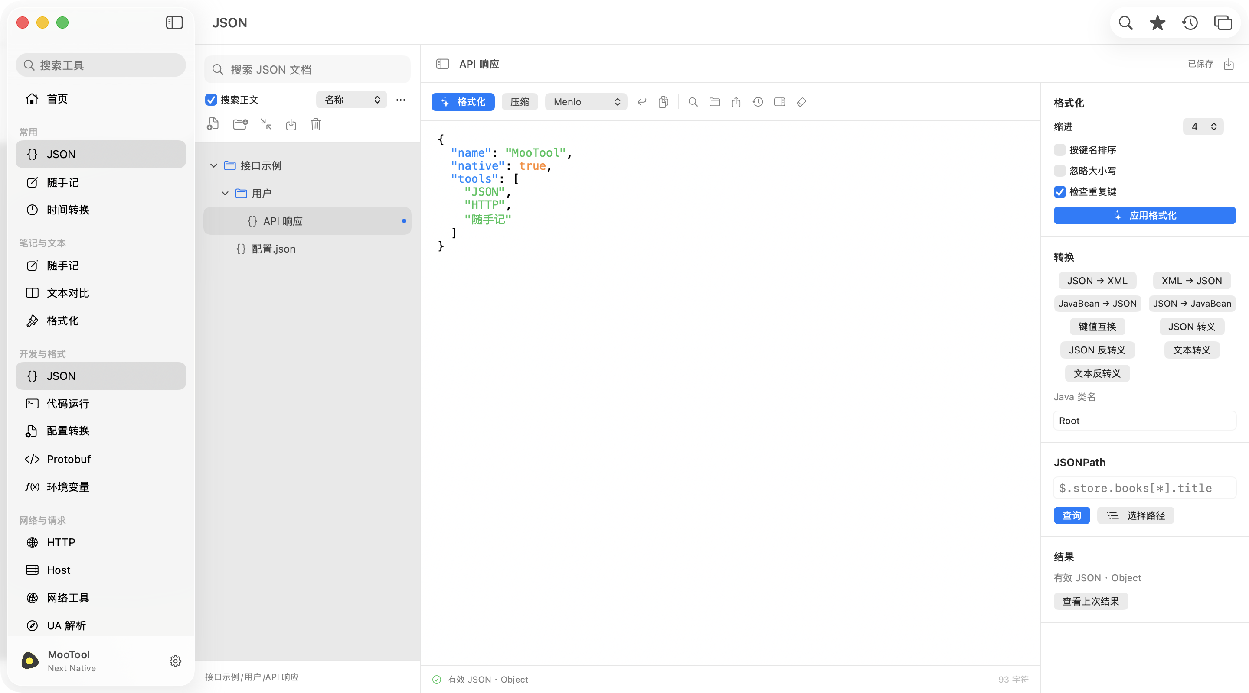Click the 键值互换 button
Screen dimensions: 1249x693
pos(1097,327)
